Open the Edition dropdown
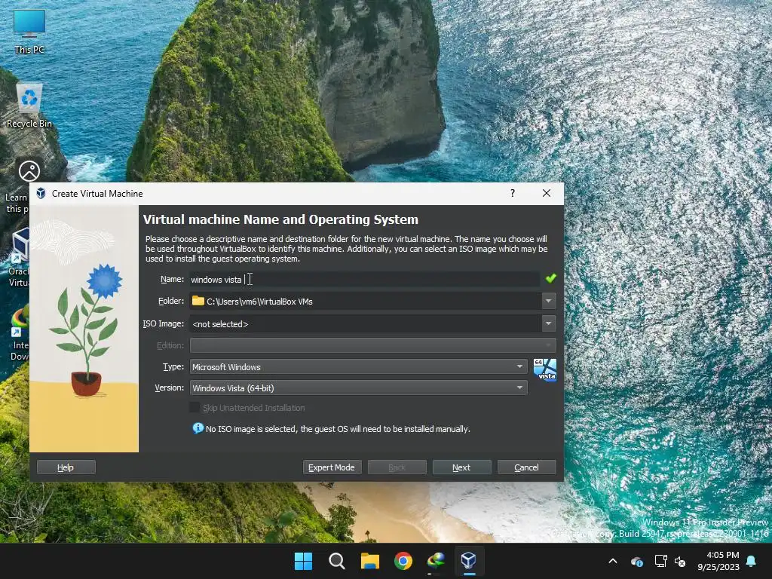The height and width of the screenshot is (579, 772). [372, 345]
